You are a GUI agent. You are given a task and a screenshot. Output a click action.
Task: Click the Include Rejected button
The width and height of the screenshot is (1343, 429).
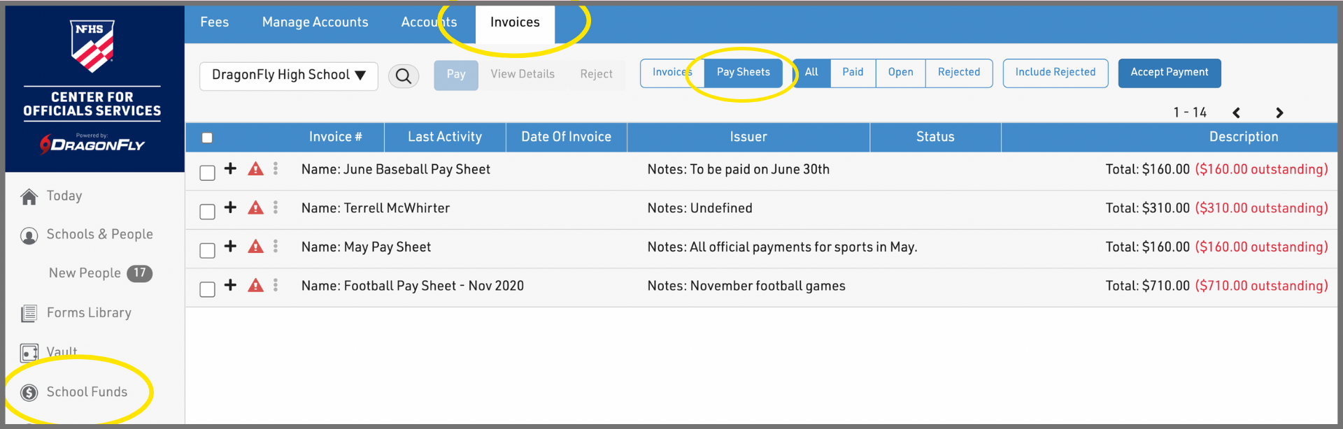click(x=1055, y=73)
